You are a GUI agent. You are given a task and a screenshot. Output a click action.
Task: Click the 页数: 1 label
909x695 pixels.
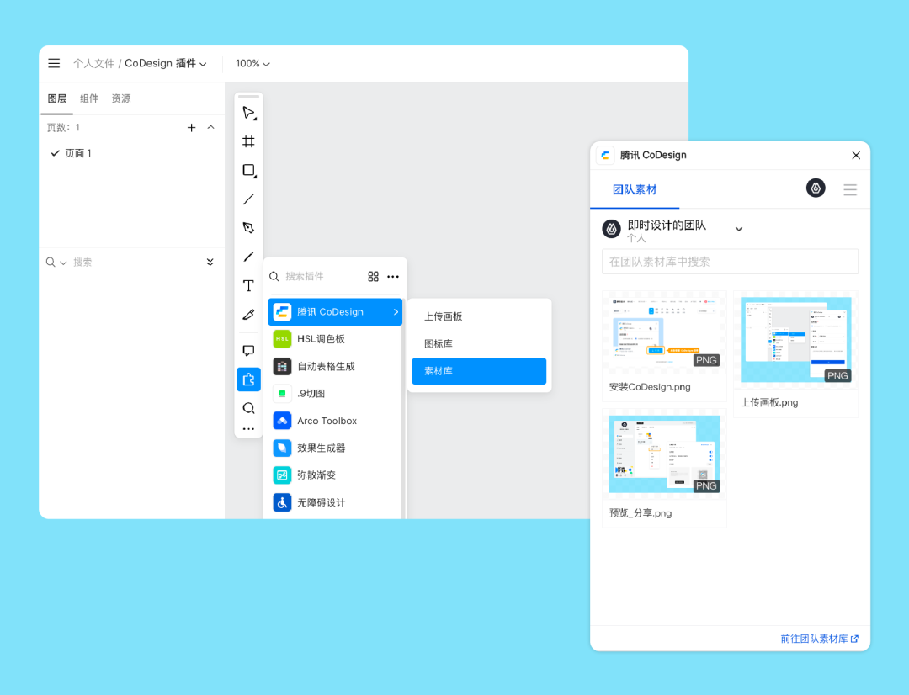point(63,128)
